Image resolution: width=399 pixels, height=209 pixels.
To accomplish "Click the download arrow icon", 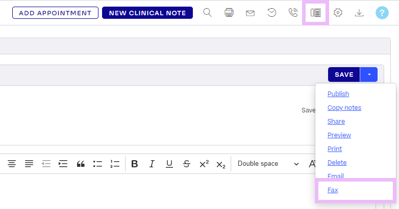I will [x=359, y=13].
